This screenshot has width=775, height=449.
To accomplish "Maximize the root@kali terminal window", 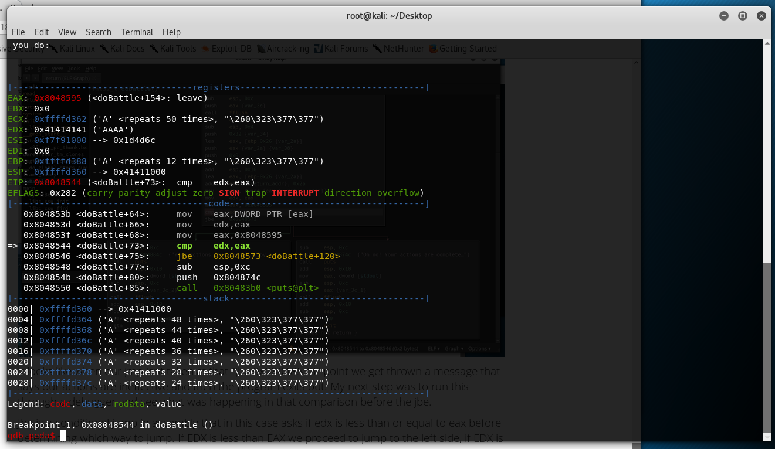I will click(x=743, y=16).
